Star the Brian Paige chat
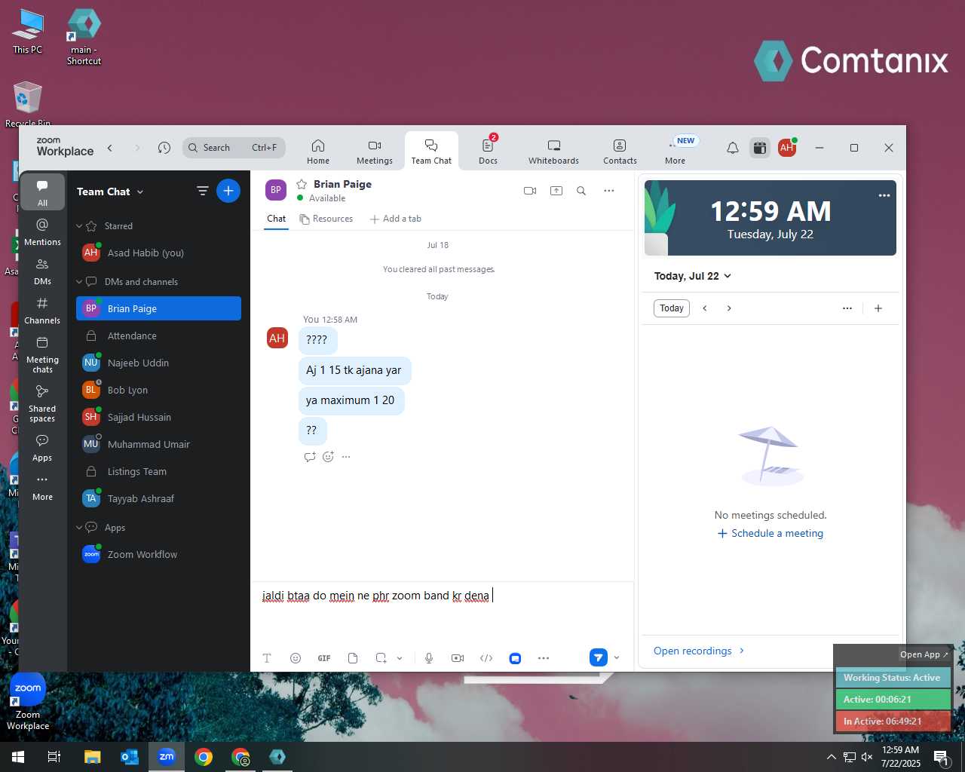Image resolution: width=965 pixels, height=772 pixels. [x=302, y=184]
